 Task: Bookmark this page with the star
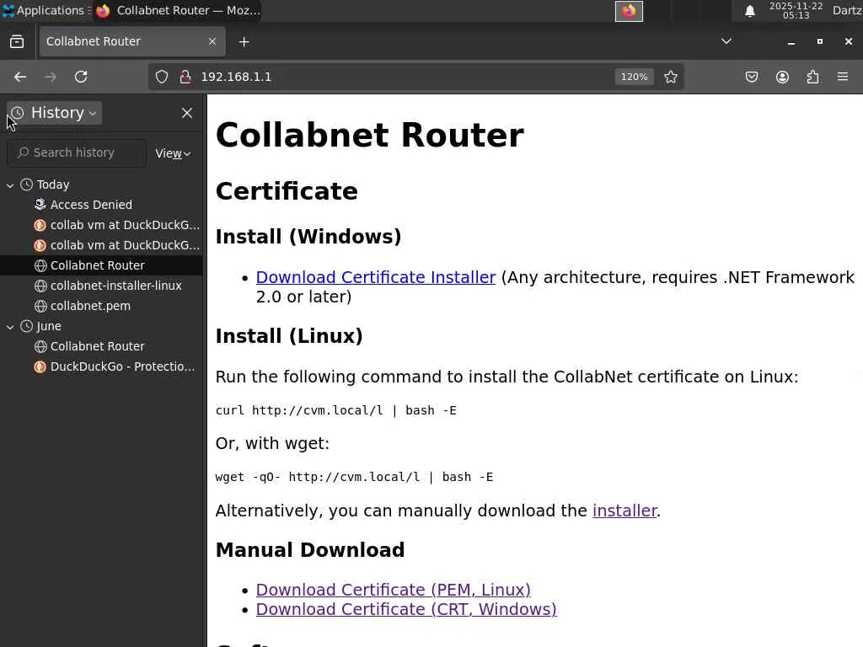(670, 77)
